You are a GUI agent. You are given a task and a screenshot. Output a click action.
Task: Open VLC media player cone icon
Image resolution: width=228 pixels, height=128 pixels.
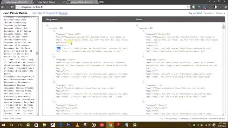(77, 125)
